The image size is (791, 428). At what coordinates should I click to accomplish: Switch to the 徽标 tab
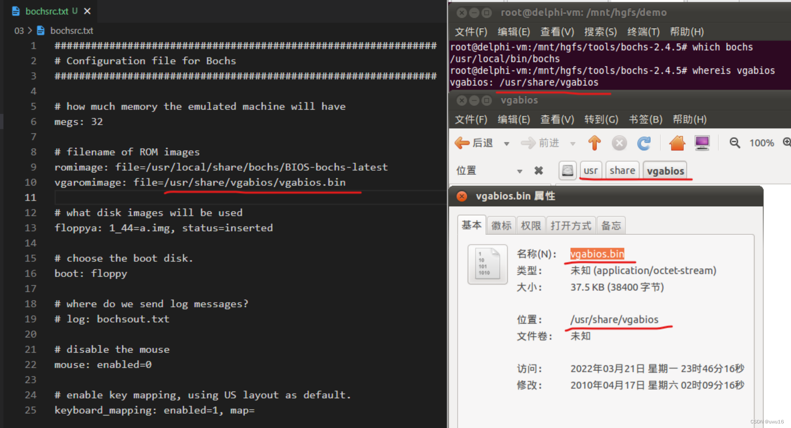[x=501, y=226]
